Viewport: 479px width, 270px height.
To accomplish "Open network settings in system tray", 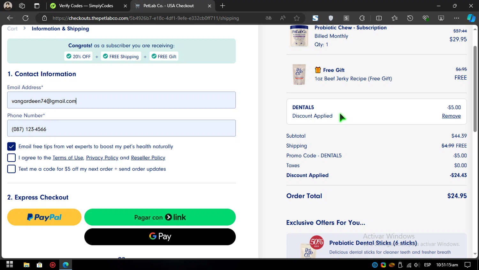I will point(409,265).
